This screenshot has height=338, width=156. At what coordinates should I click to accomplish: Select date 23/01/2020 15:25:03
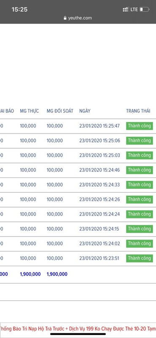100,155
